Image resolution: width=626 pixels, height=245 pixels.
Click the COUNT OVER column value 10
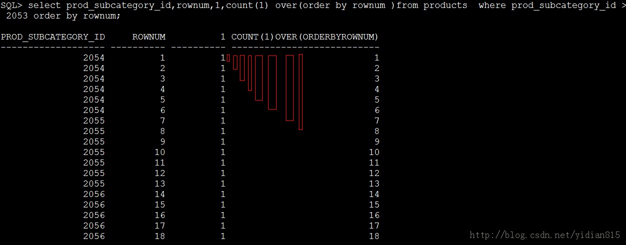point(374,152)
